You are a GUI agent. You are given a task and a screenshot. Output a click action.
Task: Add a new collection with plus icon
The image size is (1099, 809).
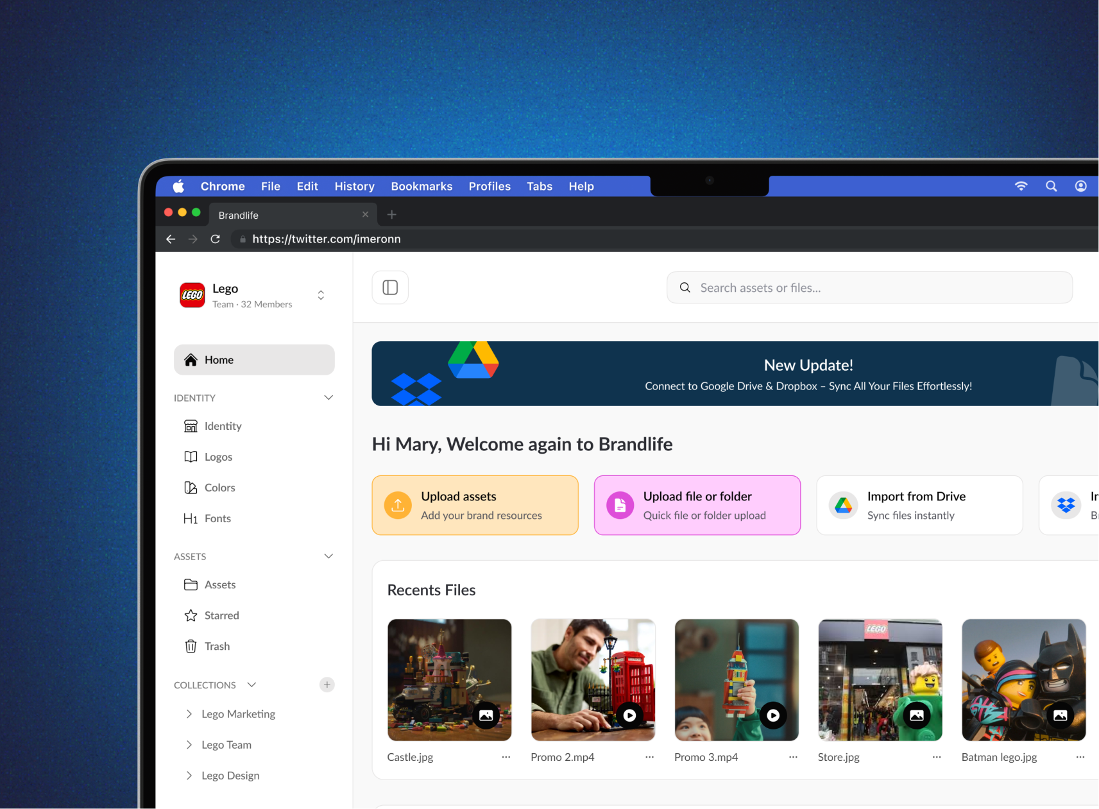pyautogui.click(x=327, y=685)
